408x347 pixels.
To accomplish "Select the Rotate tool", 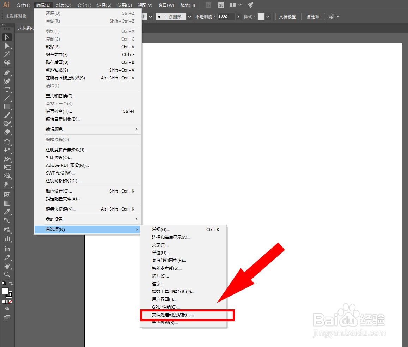I will point(7,142).
